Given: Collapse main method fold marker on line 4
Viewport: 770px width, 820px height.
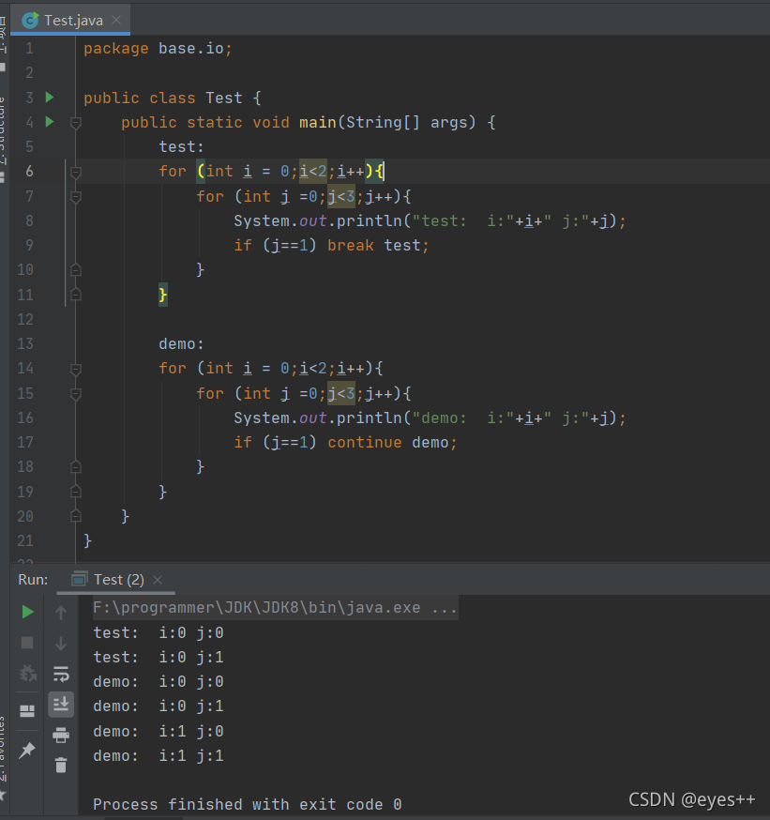Looking at the screenshot, I should 76,123.
